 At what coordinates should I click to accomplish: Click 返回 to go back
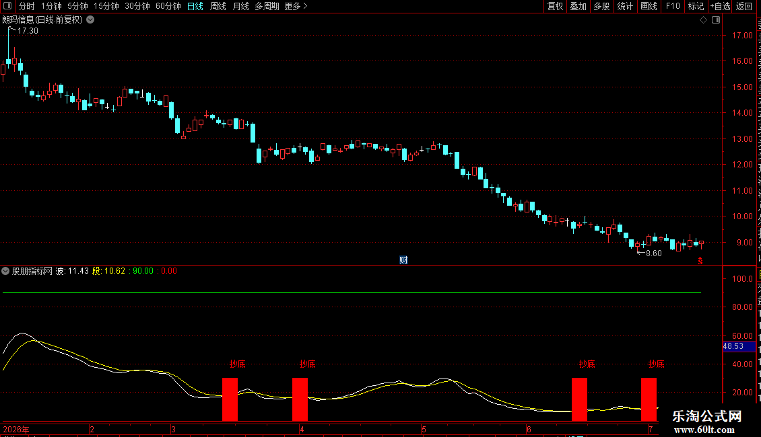(744, 6)
